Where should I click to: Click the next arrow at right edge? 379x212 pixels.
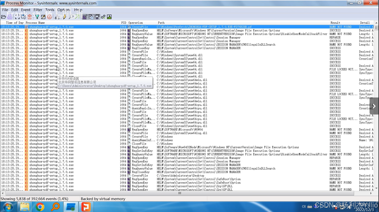coord(374,106)
